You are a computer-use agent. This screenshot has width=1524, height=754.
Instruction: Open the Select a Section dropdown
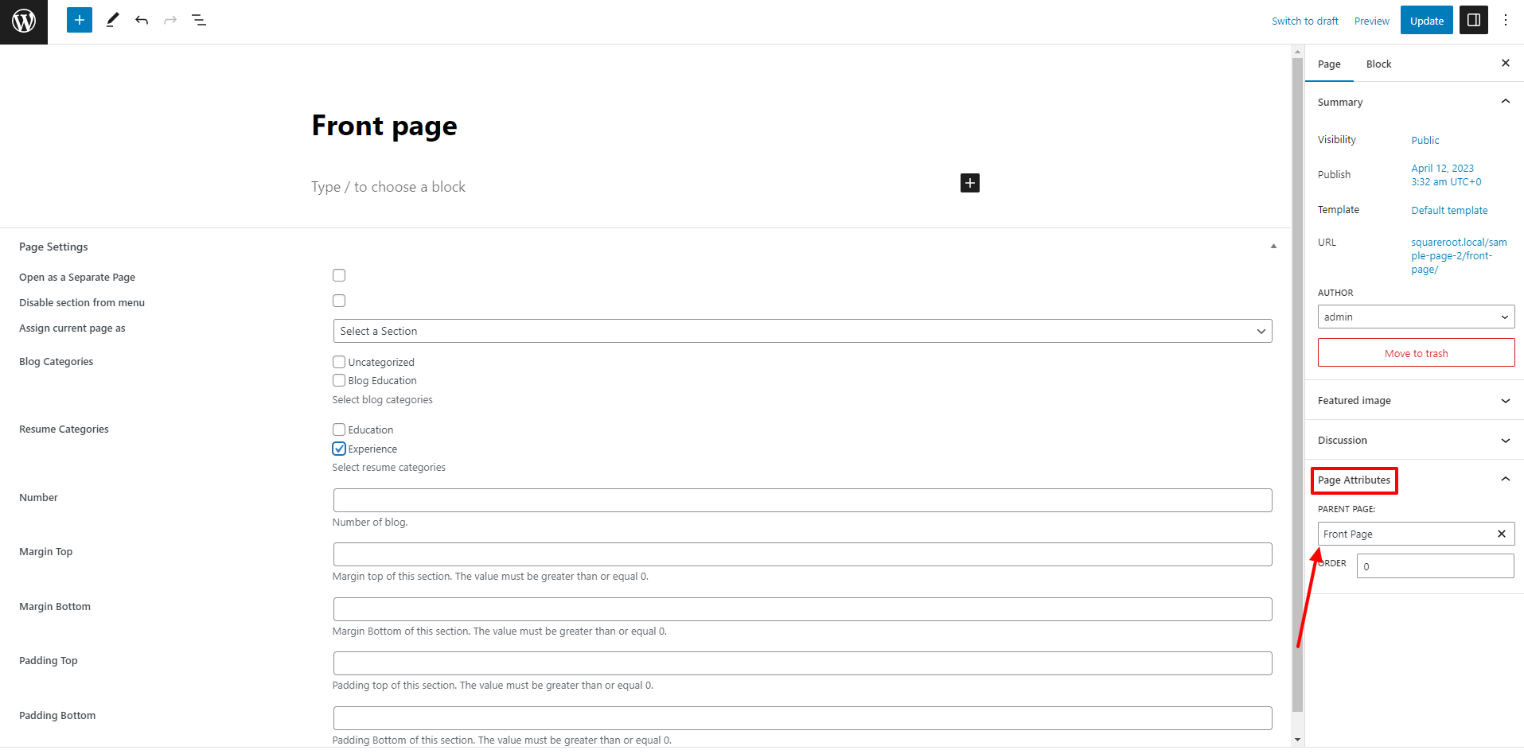(802, 331)
